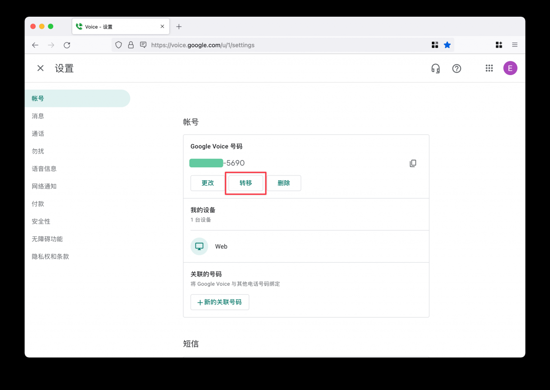
Task: Open the headset audio settings icon
Action: coord(435,68)
